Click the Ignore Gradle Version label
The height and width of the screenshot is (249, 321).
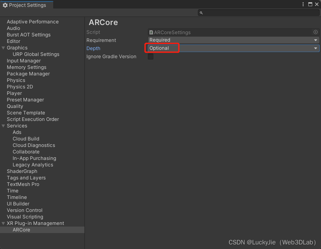[x=111, y=57]
